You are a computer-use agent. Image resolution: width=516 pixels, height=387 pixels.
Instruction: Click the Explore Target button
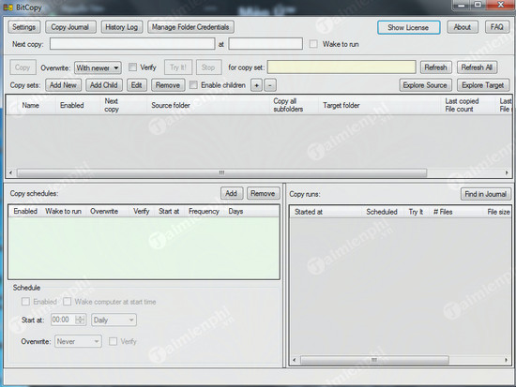click(483, 85)
